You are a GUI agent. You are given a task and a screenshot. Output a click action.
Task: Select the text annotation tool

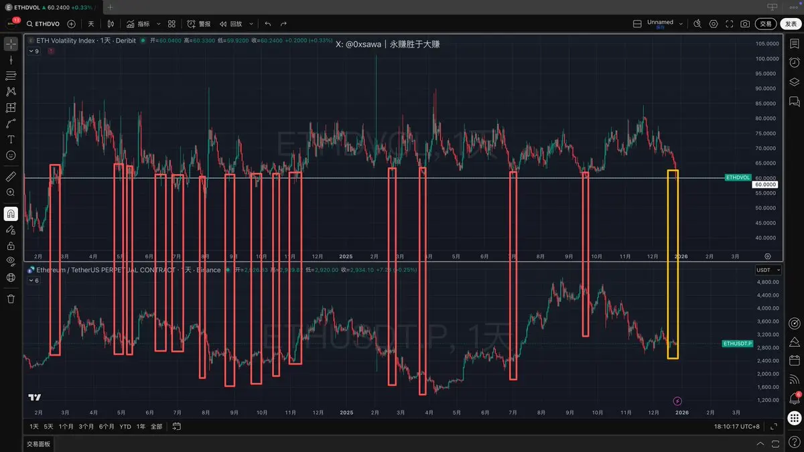11,139
